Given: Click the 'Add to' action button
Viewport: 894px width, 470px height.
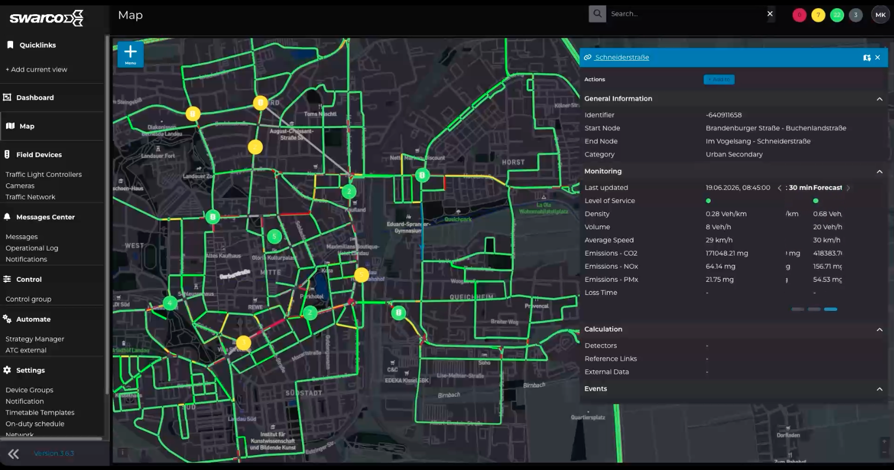Looking at the screenshot, I should pos(719,80).
